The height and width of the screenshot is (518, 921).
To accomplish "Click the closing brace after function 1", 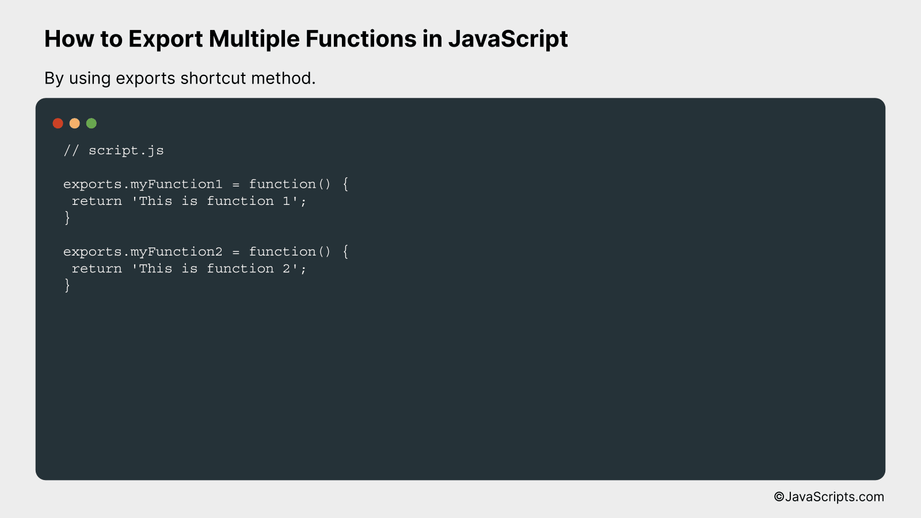I will click(67, 218).
